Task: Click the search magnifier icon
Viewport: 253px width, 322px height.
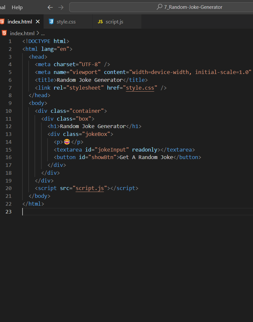Action: pos(159,7)
